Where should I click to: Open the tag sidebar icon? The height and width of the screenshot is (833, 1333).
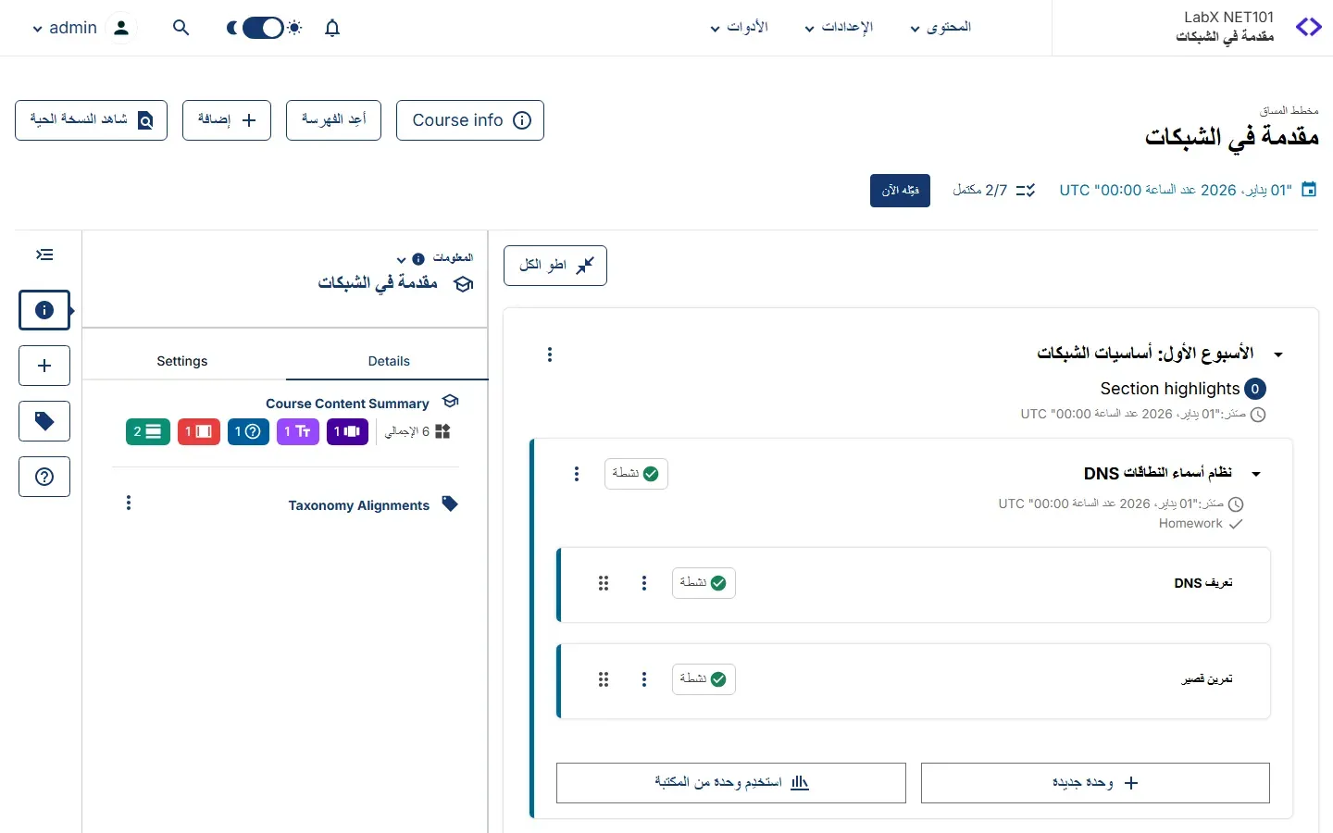44,421
